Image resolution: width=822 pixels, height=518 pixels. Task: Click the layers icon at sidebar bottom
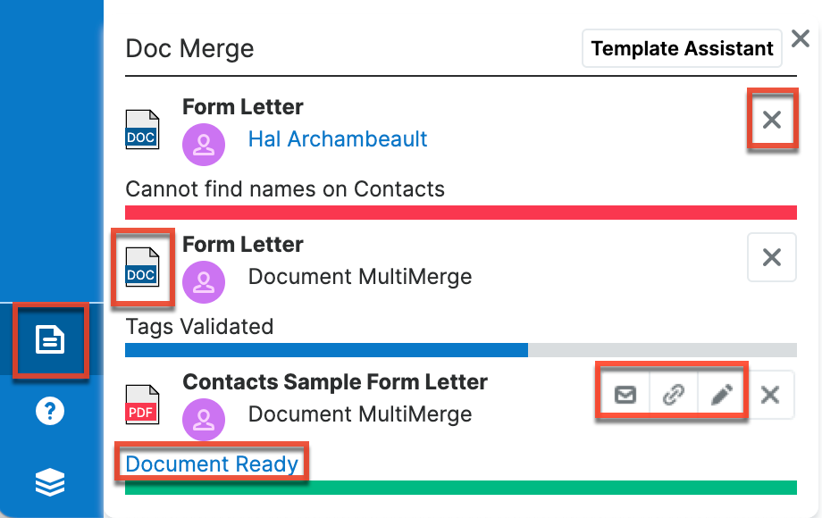click(50, 482)
